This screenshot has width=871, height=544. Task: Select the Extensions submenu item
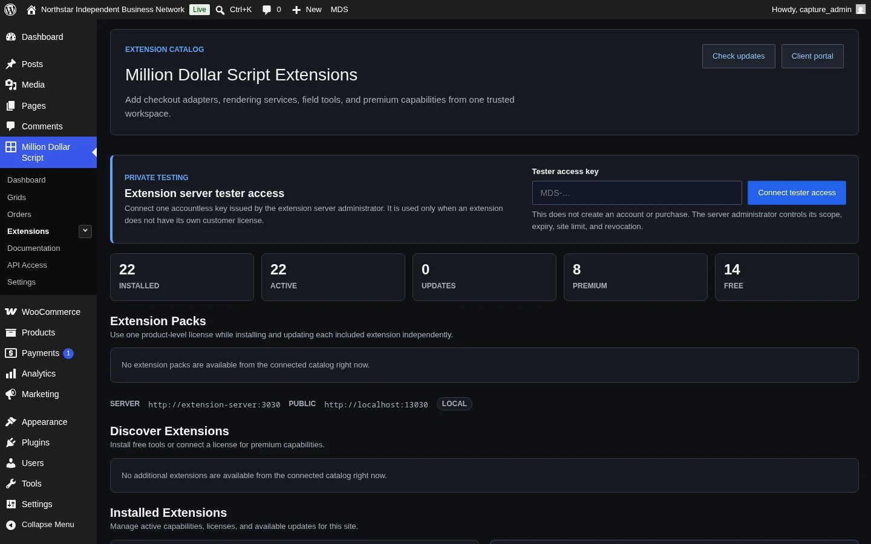click(28, 232)
